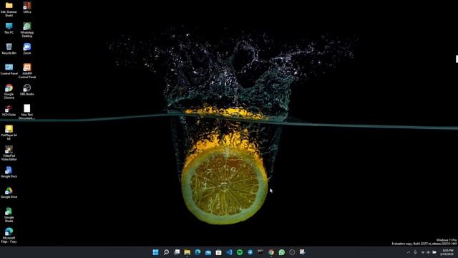The width and height of the screenshot is (458, 258).
Task: Open OBS Studio from the taskbar
Action: coord(292,252)
